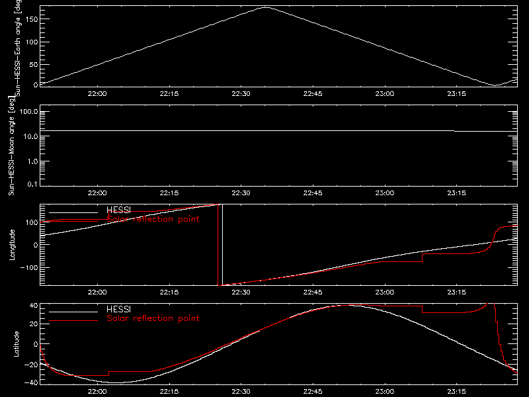
Task: Click the Sun-HESSI-Earth angle axis label
Action: tap(18, 48)
